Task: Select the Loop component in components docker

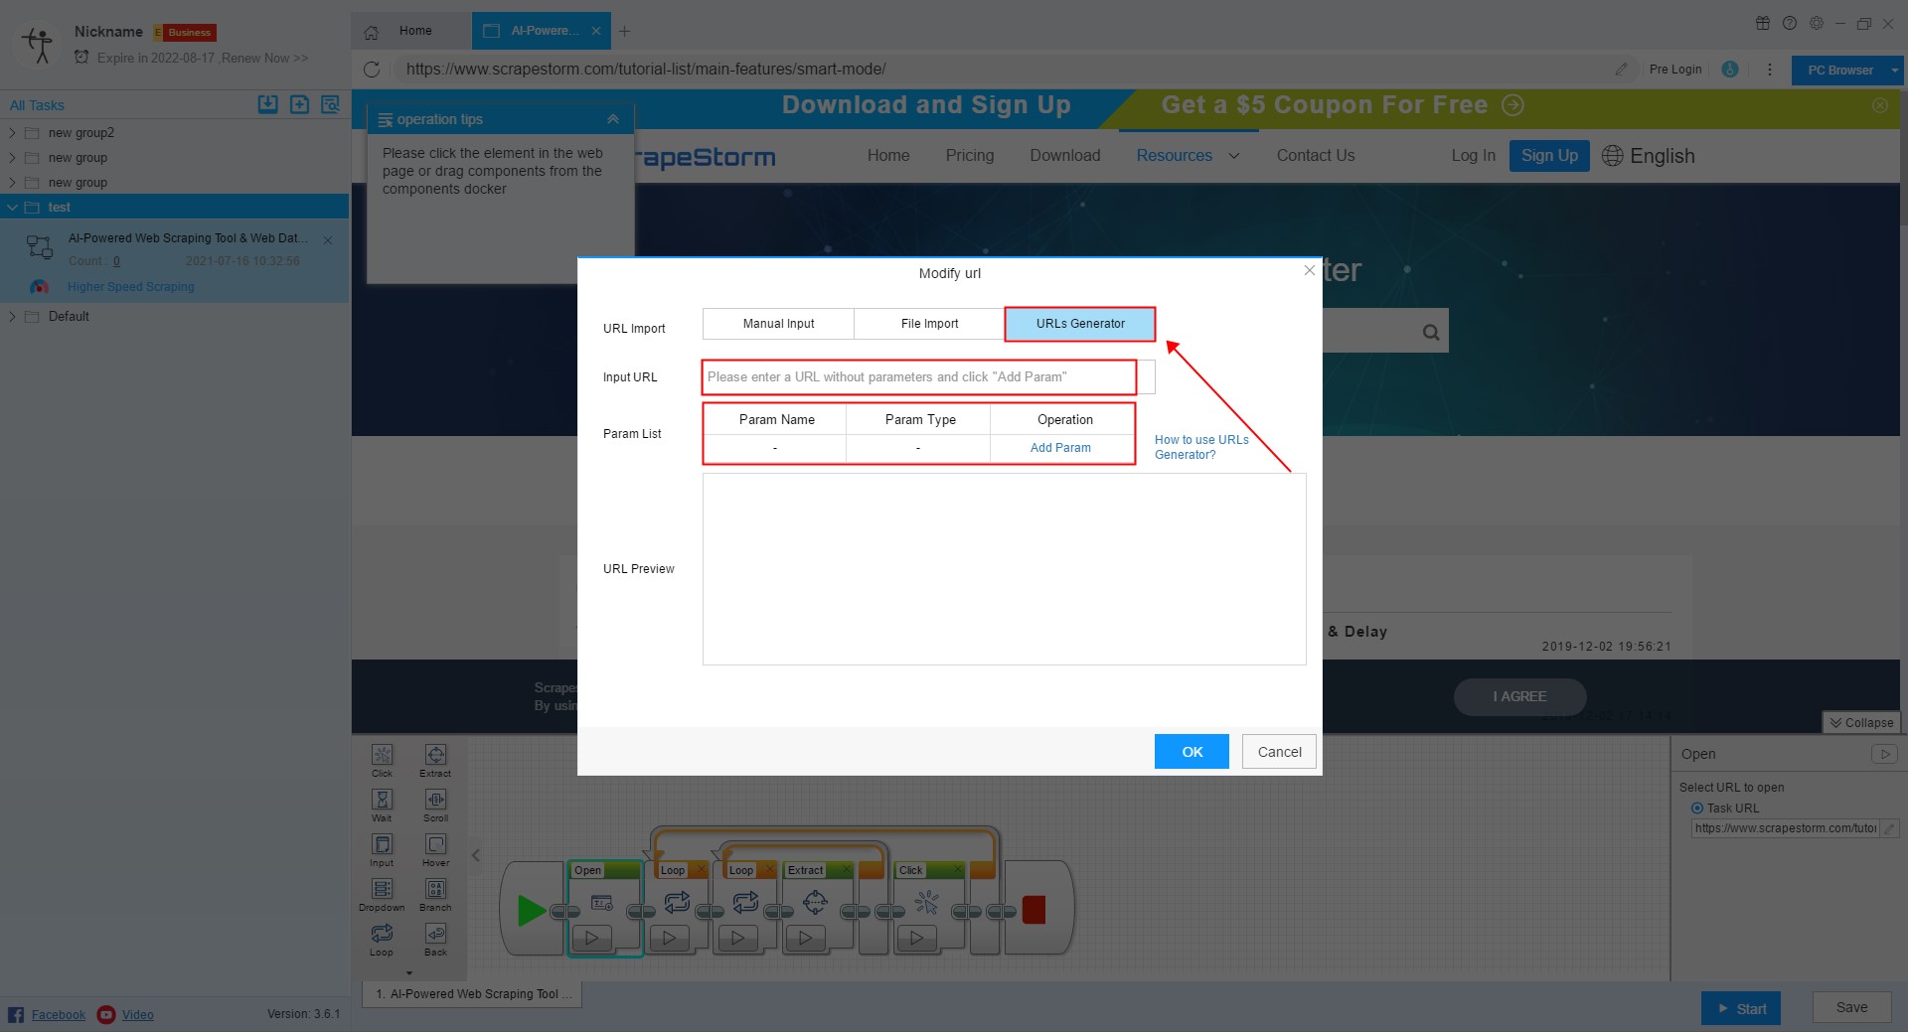Action: 382,939
